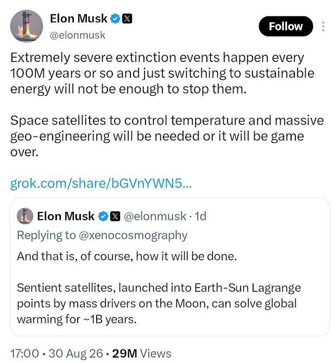Open the Elon Musk display name in the header

tap(79, 18)
